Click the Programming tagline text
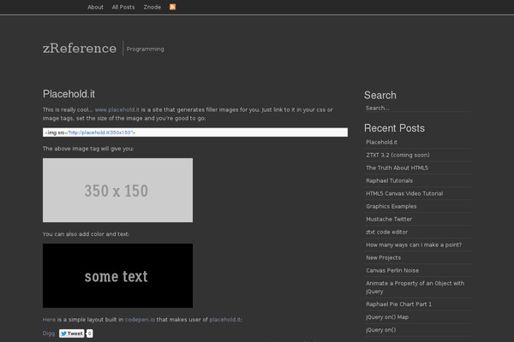 click(x=146, y=49)
